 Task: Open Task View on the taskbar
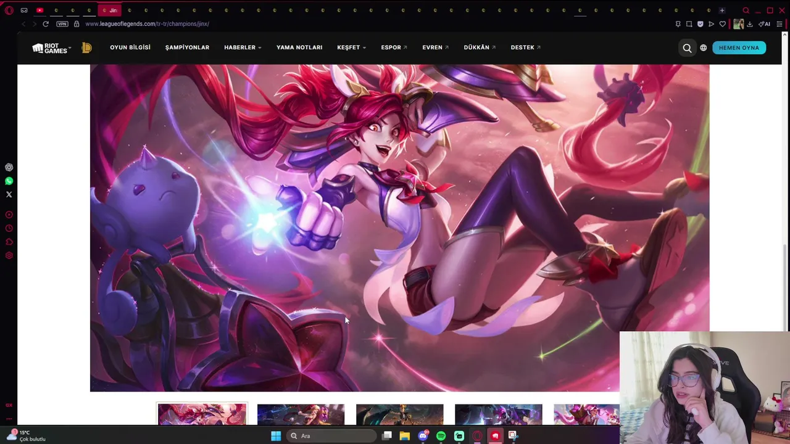pyautogui.click(x=387, y=436)
